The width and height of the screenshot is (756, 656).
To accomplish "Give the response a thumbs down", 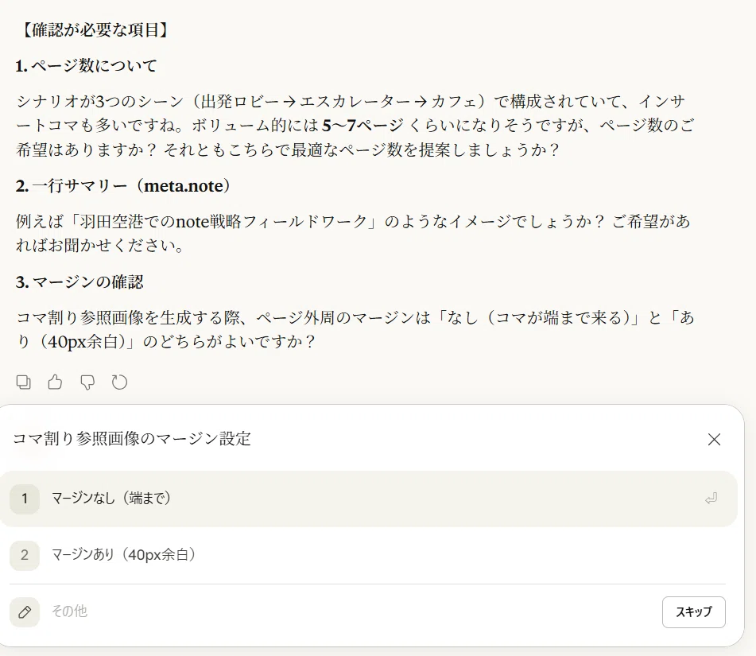I will 87,382.
